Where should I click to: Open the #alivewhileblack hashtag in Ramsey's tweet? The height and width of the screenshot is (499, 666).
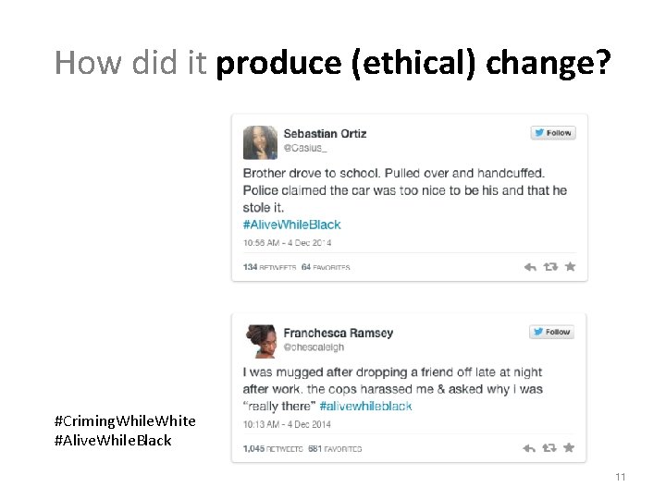pyautogui.click(x=365, y=406)
